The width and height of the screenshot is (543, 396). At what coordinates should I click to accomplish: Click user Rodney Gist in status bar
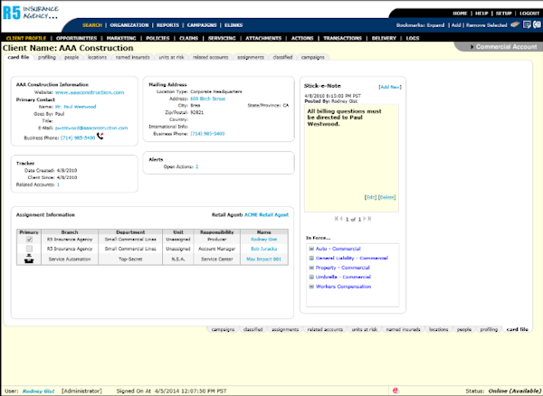pos(38,391)
